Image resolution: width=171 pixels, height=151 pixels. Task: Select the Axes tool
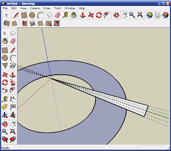[5, 115]
